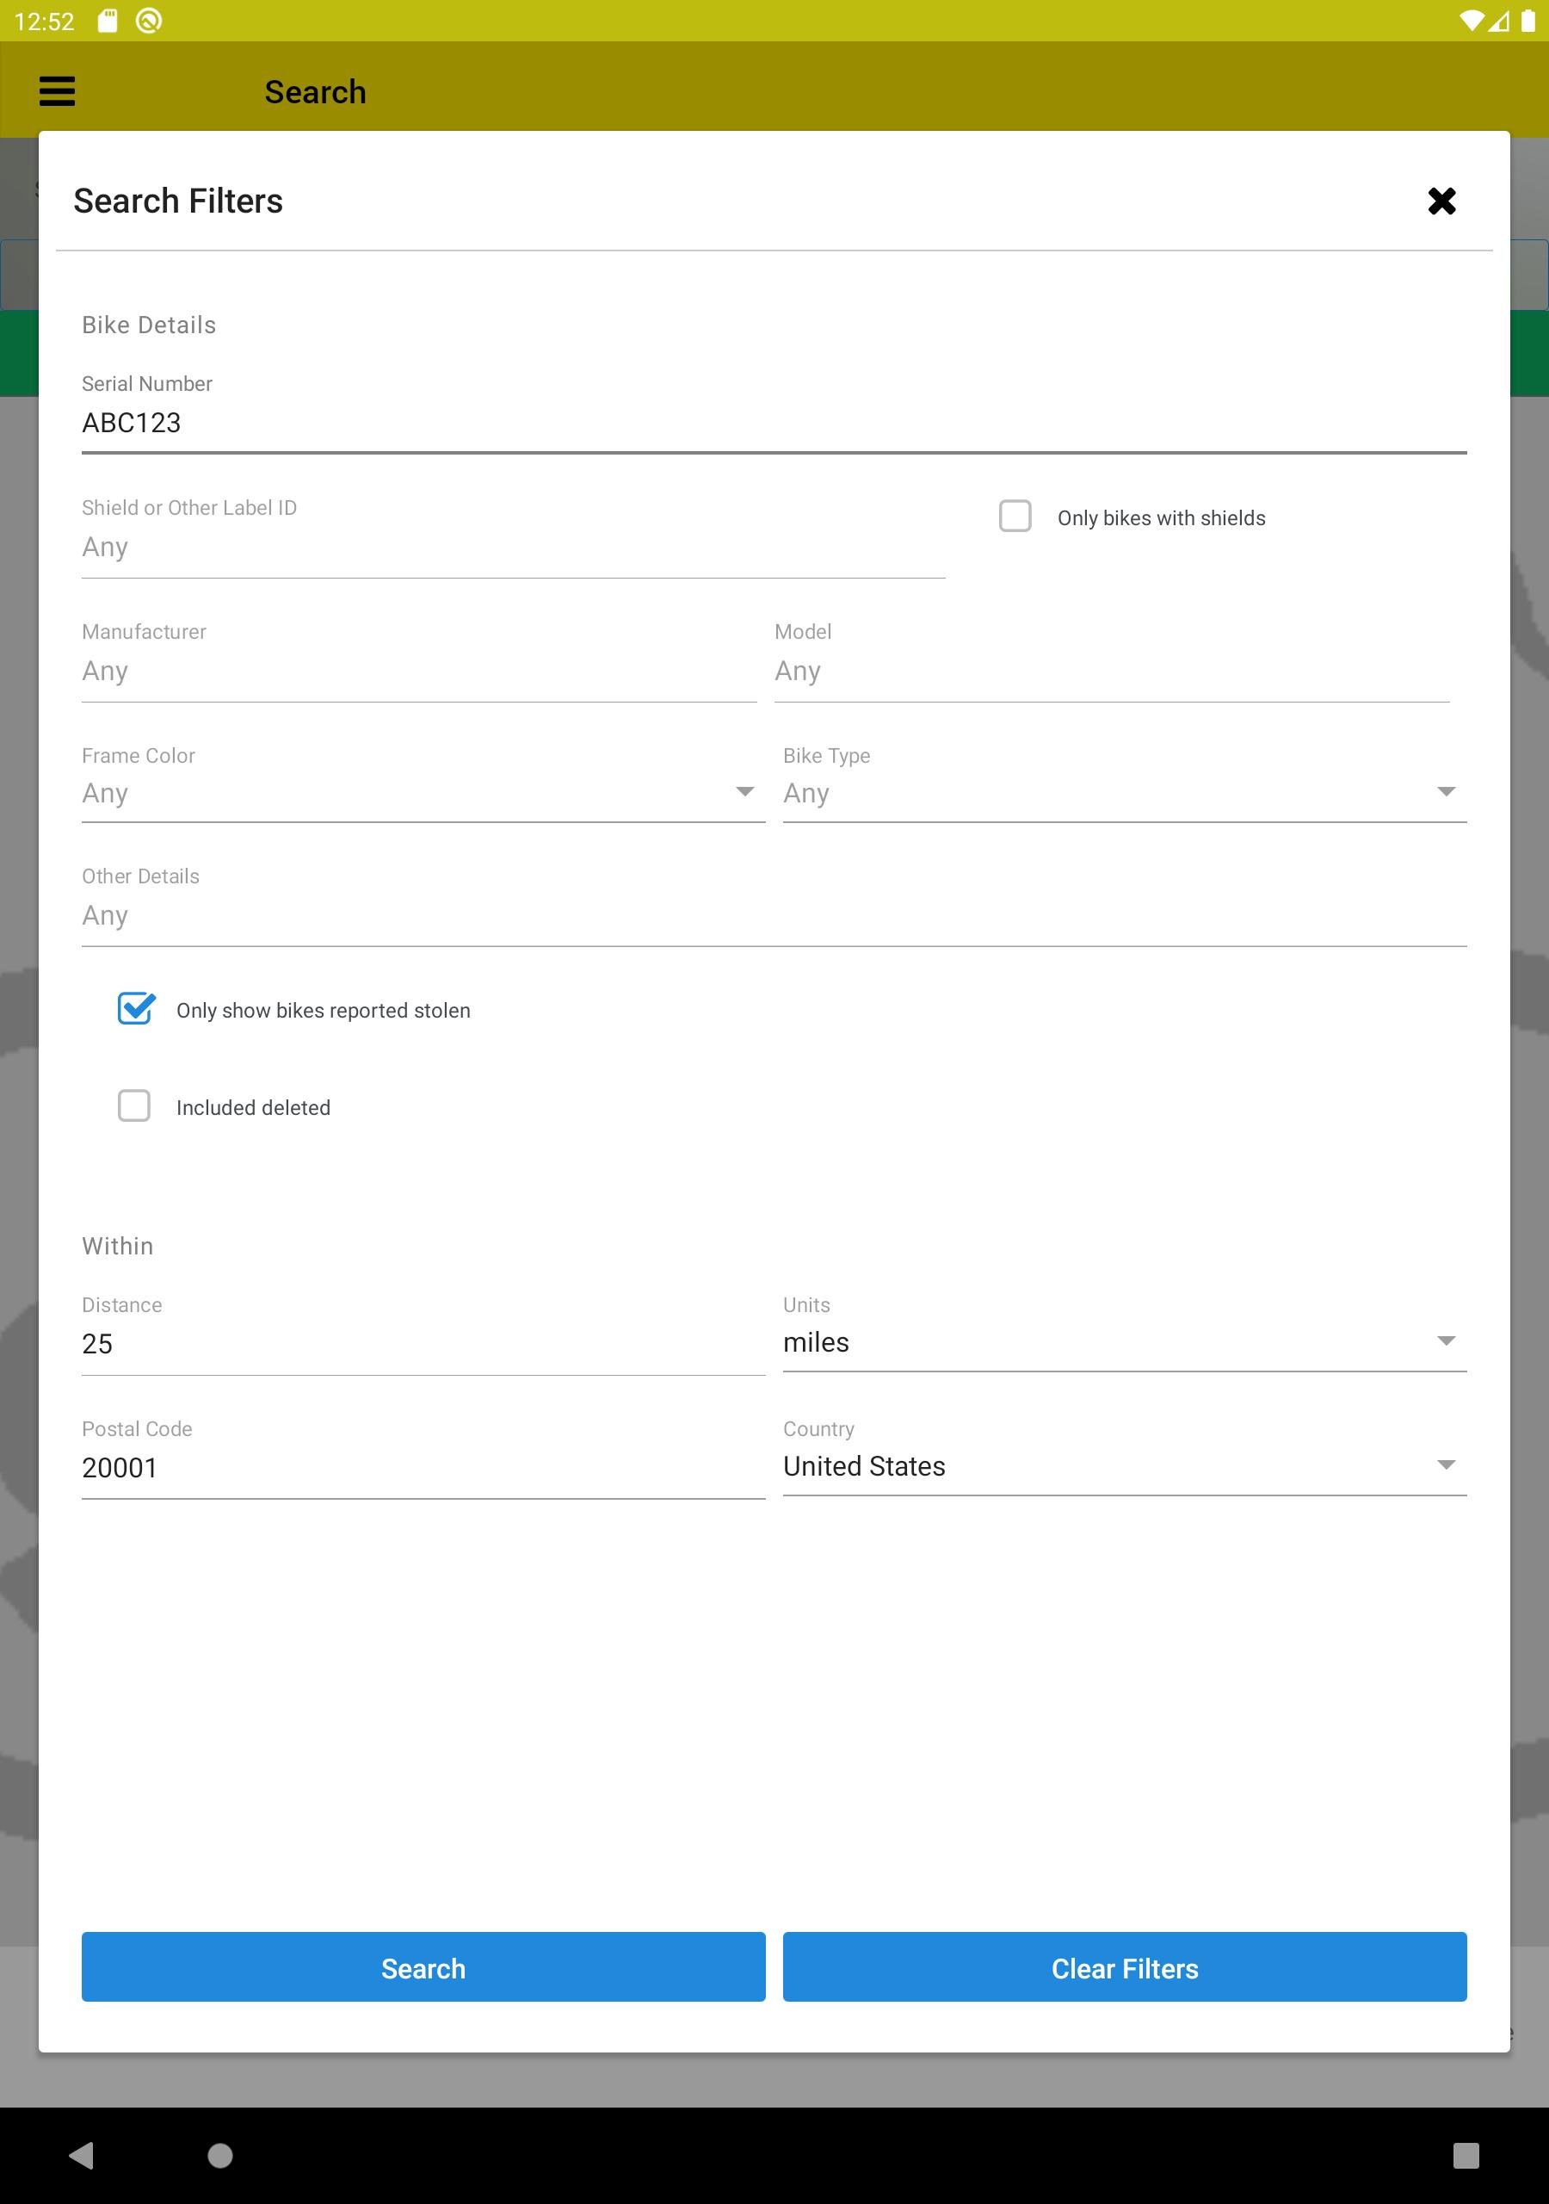Check the Included deleted checkbox

click(134, 1105)
